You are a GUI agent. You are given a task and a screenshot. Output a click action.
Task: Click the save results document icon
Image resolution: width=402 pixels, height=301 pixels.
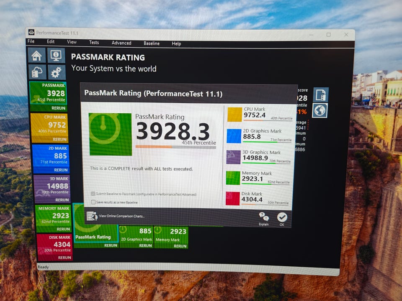(320, 95)
